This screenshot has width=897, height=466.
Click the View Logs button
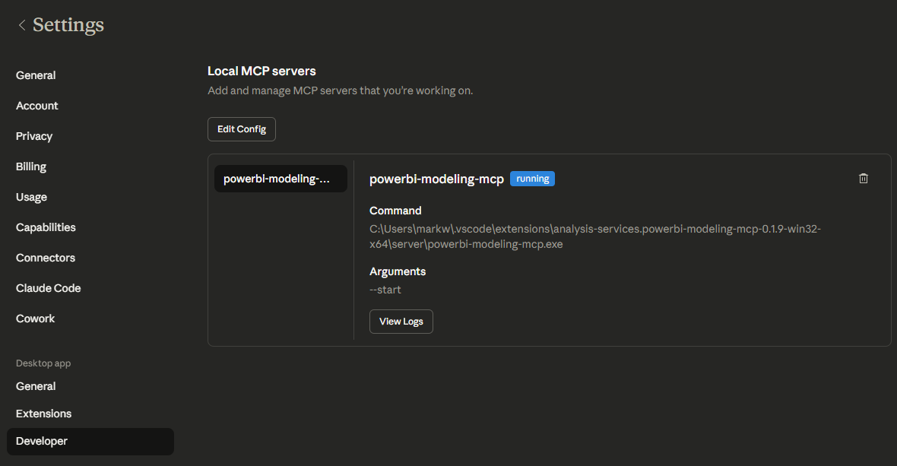(401, 321)
